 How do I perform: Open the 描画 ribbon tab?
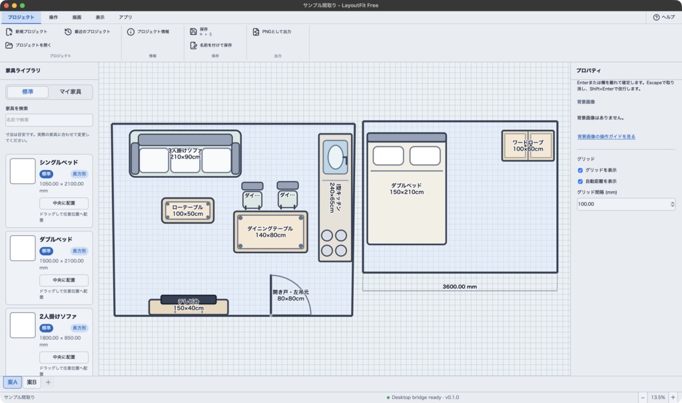pos(77,17)
